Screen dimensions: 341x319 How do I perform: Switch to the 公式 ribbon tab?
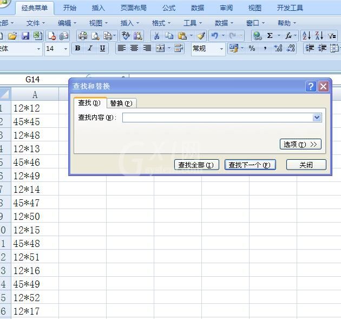pyautogui.click(x=169, y=8)
